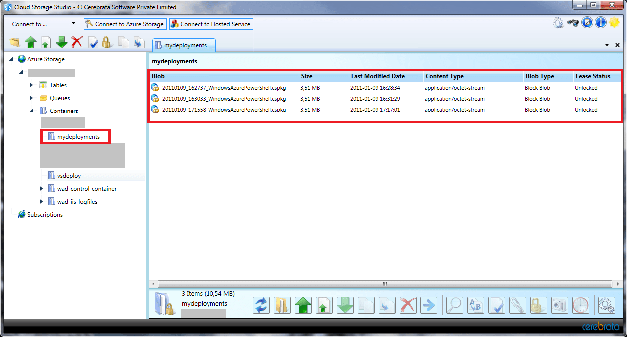Select the wad-iis-logfiles container label
627x337 pixels.
pyautogui.click(x=77, y=202)
